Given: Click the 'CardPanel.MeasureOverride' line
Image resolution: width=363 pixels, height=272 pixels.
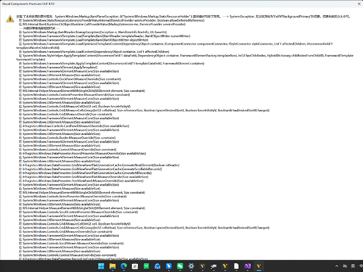Looking at the screenshot, I should tap(74, 126).
